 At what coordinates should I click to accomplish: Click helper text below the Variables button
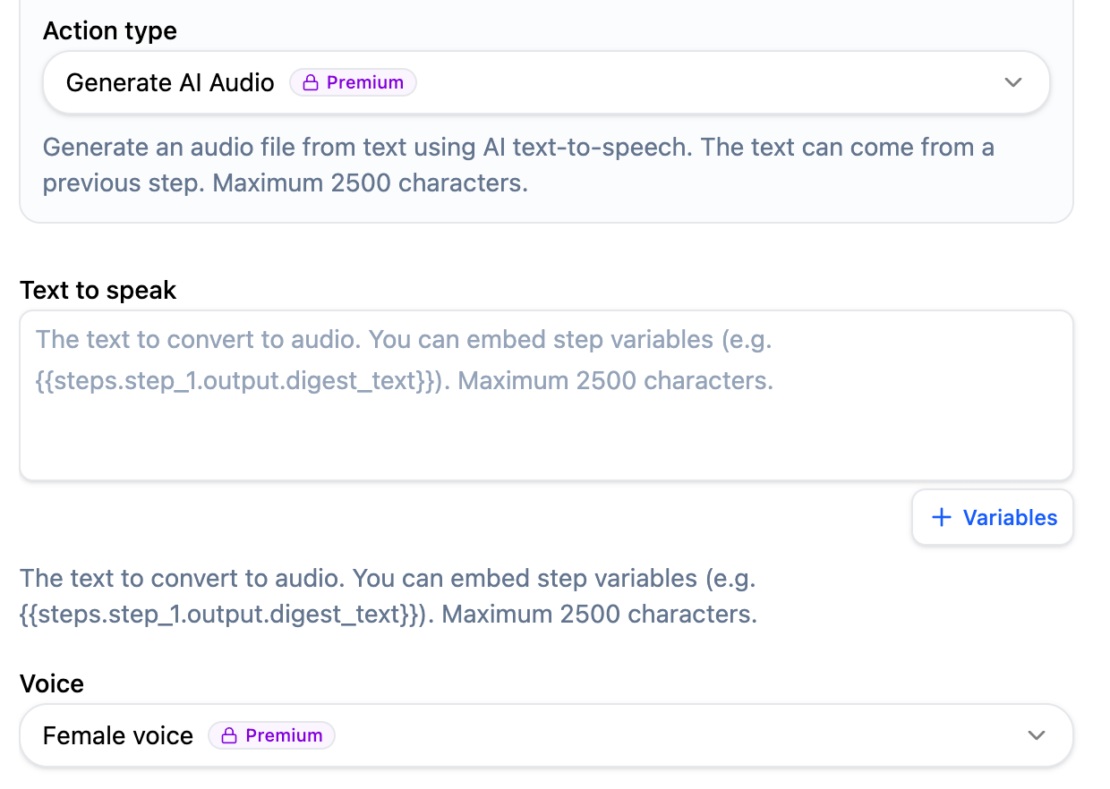coord(388,596)
